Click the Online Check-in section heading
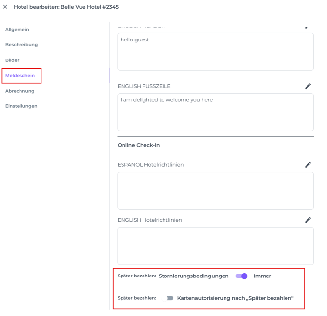Screen dimensions: 327x316 [139, 145]
